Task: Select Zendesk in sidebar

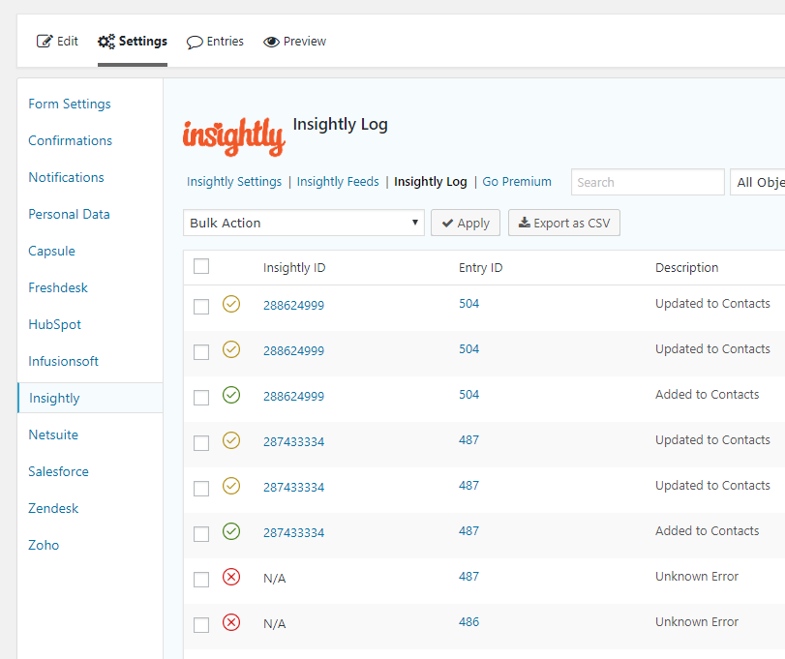Action: [53, 508]
